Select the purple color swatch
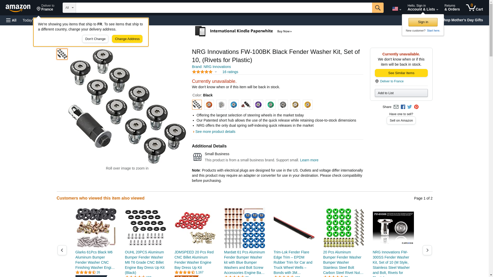This screenshot has height=277, width=493. click(x=258, y=105)
